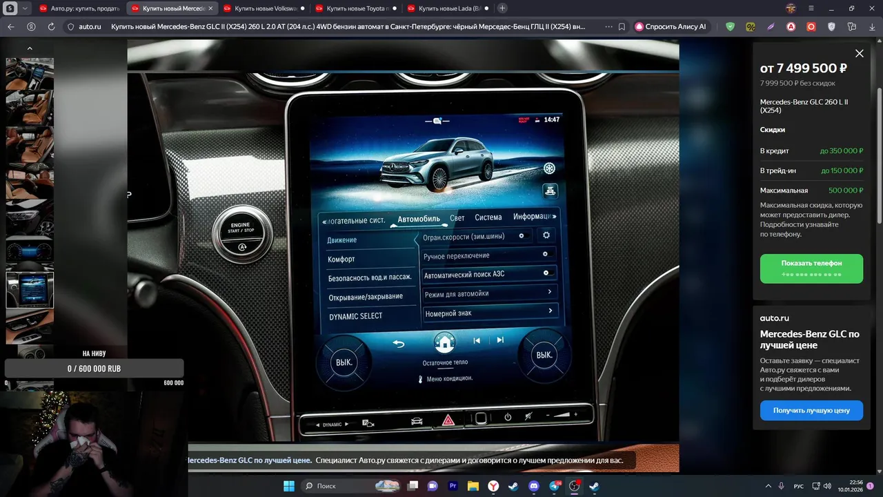The width and height of the screenshot is (883, 497).
Task: Open Yandex Browser from taskbar
Action: coord(493,486)
